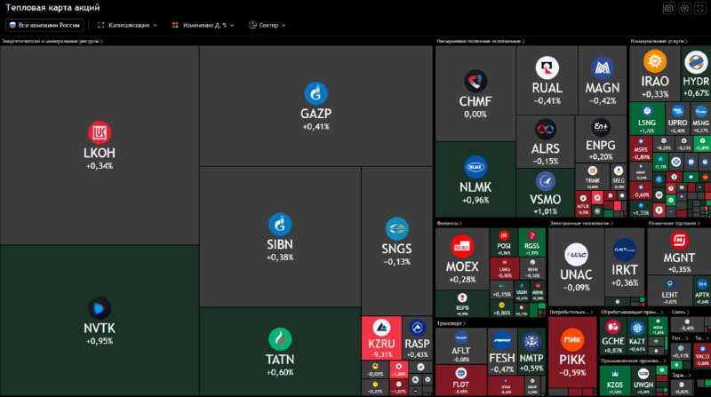The image size is (711, 397).
Task: Expand Обрабатывающая пром... sector header
Action: click(632, 313)
